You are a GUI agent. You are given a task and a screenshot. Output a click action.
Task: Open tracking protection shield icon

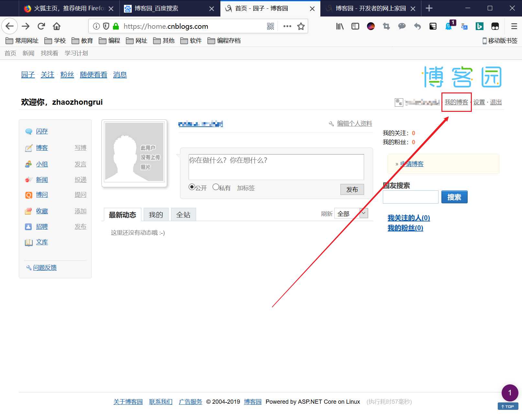(106, 26)
